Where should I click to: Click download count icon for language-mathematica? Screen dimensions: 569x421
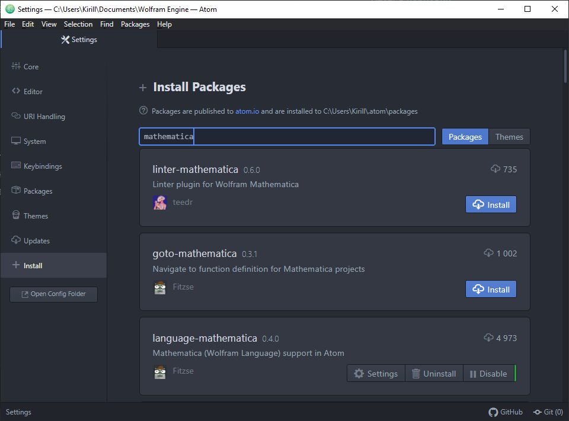pyautogui.click(x=488, y=338)
